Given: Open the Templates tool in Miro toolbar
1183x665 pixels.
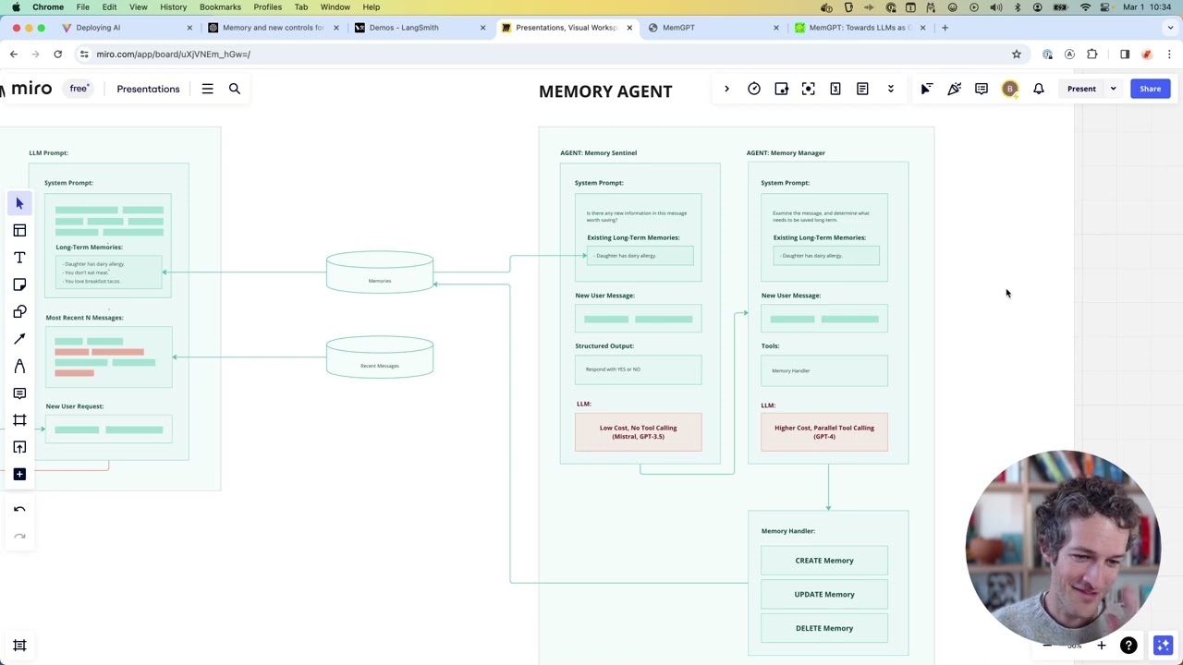Looking at the screenshot, I should click(19, 230).
